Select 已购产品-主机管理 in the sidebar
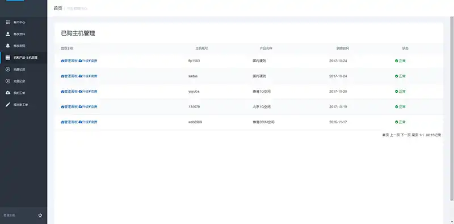Screen dimensions: 454x224 point(23,58)
